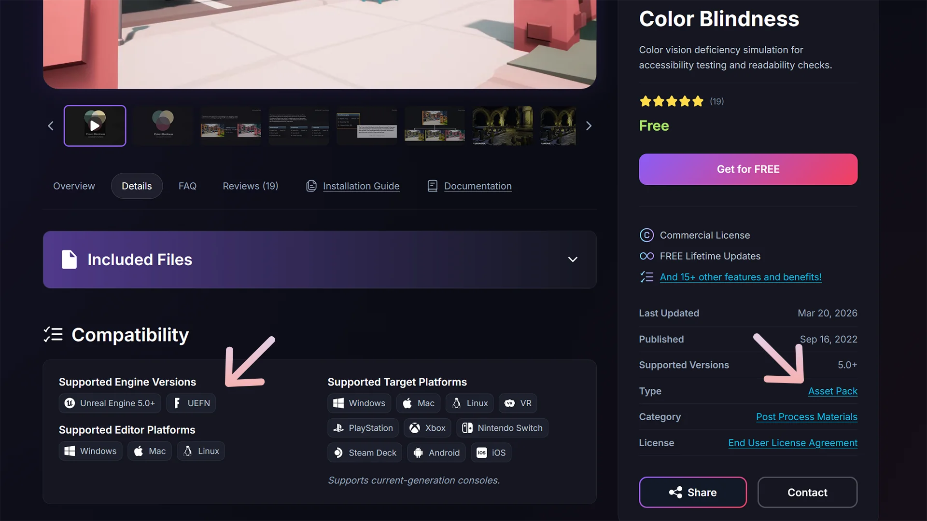Click the PlayStation logo icon
This screenshot has width=927, height=521.
click(338, 428)
